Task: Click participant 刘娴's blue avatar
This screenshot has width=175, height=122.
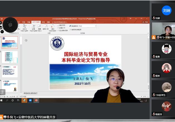Action: [x=166, y=11]
